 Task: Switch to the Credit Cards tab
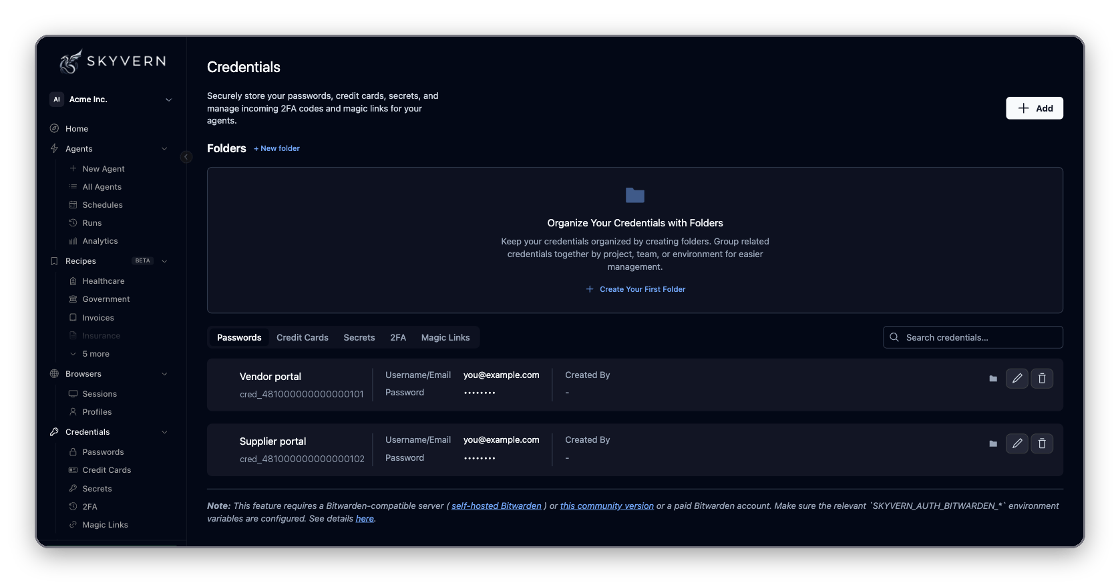pos(303,337)
